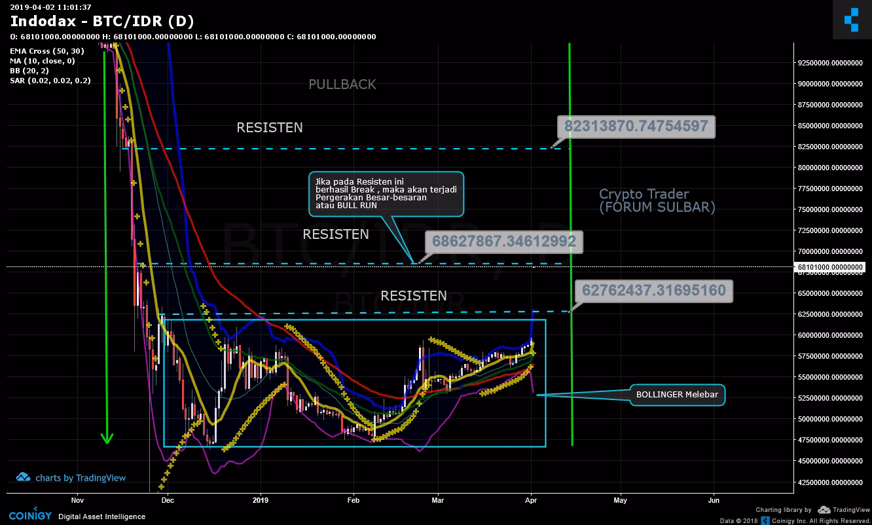Select the 'BOLLINGER Melebar' callout box
This screenshot has height=525, width=872.
click(677, 395)
